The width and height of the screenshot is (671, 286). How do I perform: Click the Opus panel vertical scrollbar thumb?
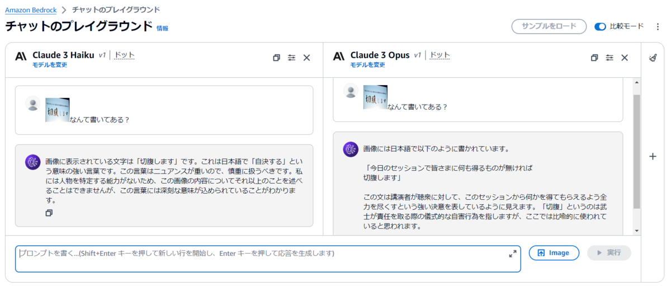(x=636, y=151)
